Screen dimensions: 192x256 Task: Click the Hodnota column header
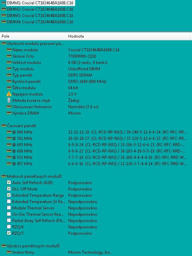click(x=128, y=36)
